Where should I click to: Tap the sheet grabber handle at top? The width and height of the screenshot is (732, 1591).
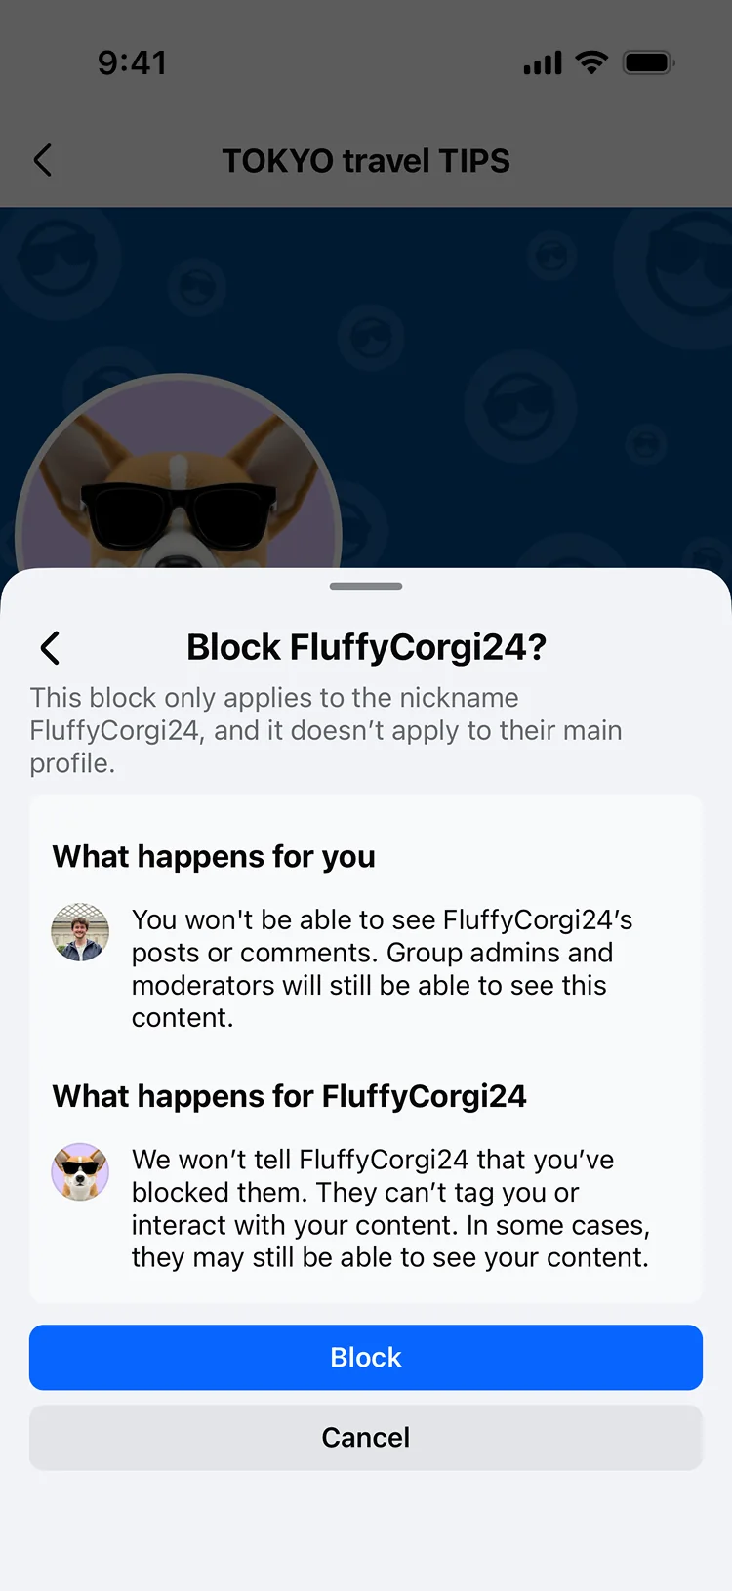[366, 586]
